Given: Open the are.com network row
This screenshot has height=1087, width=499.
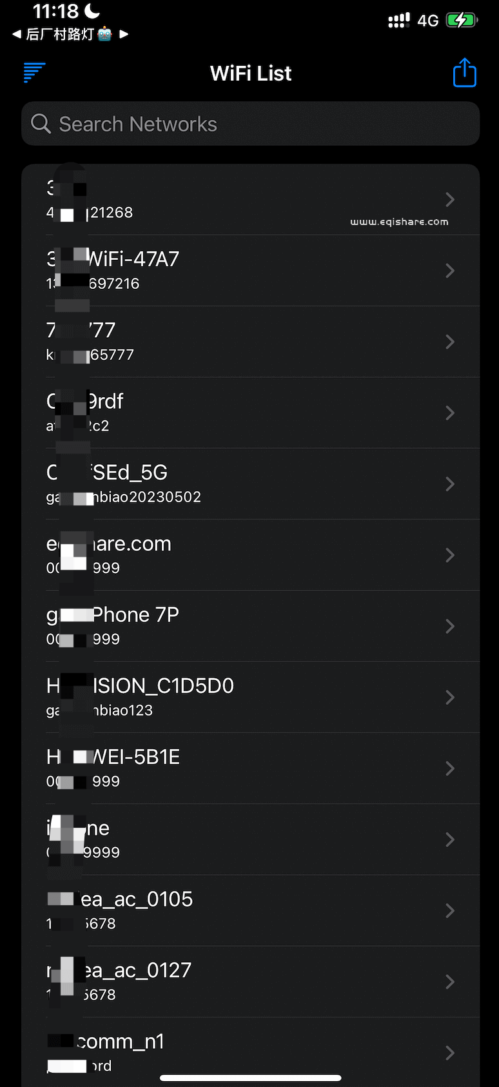Looking at the screenshot, I should tap(245, 555).
